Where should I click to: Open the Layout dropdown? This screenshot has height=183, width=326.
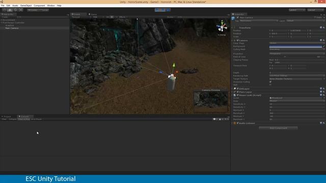click(316, 10)
